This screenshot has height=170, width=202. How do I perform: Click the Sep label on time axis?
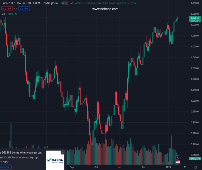[x=72, y=167]
